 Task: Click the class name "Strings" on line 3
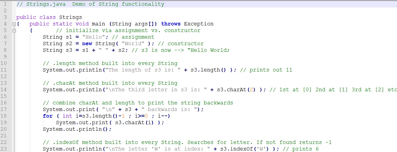(70, 17)
